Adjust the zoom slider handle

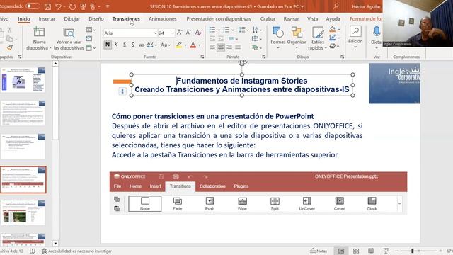tap(413, 251)
